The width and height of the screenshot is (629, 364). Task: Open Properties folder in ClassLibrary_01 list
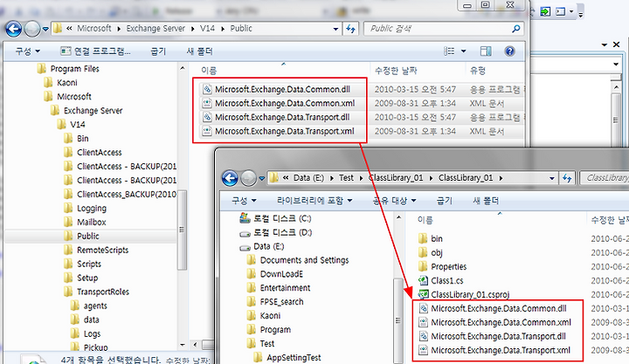click(442, 266)
